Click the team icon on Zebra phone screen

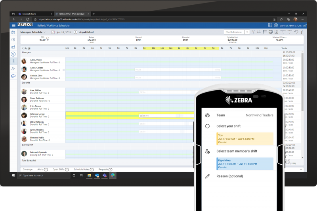coord(207,115)
